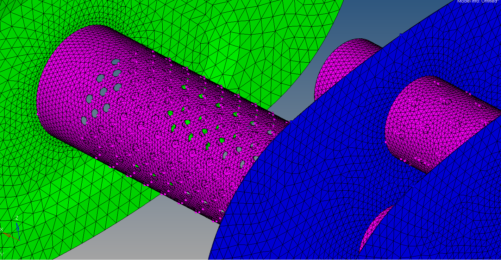501x260 pixels.
Task: Click the Y axis label on the triad
Action: pos(2,254)
